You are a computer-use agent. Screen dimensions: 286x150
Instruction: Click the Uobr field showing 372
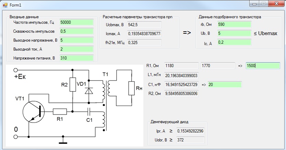(x=190, y=140)
